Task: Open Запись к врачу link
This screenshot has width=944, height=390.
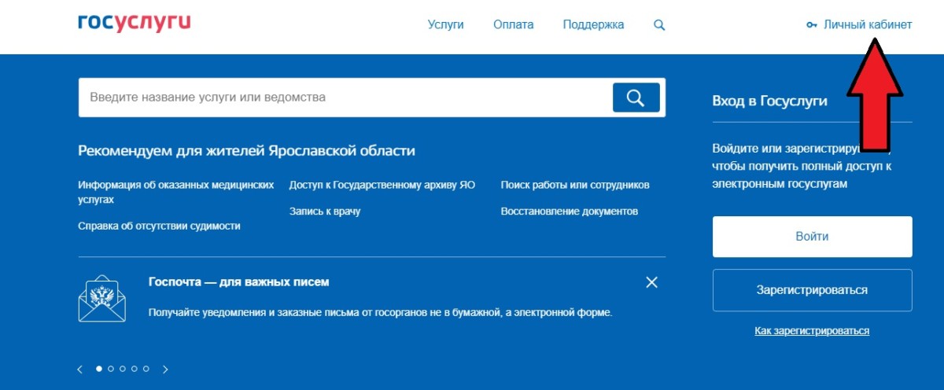Action: click(x=324, y=212)
